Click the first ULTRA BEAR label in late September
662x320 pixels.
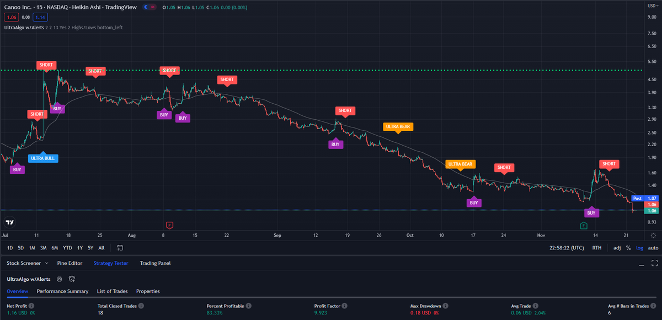(x=398, y=127)
